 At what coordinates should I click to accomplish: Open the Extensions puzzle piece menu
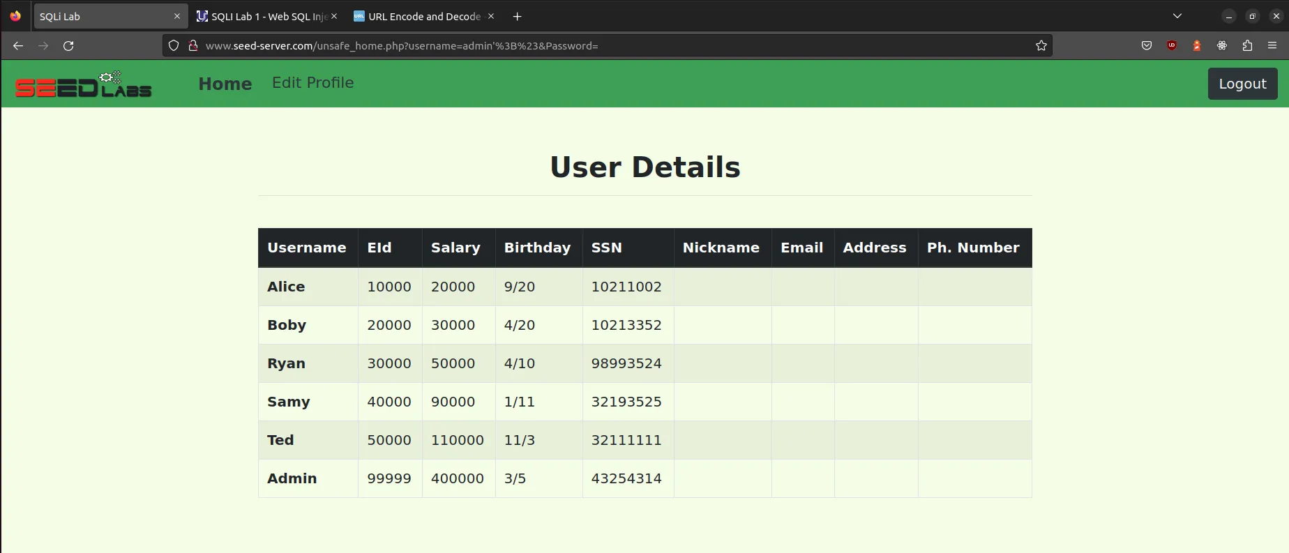(x=1247, y=46)
